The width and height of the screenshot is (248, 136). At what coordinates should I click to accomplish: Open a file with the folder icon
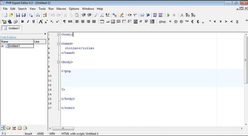tap(11, 15)
